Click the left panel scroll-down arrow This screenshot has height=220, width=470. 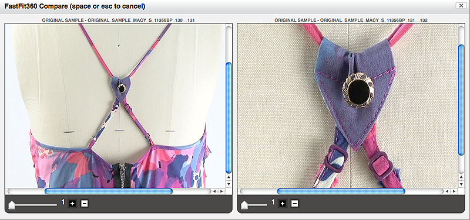click(x=229, y=184)
